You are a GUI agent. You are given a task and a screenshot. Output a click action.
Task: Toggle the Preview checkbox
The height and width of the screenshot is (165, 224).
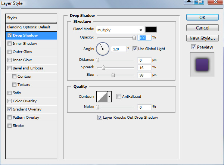point(193,47)
